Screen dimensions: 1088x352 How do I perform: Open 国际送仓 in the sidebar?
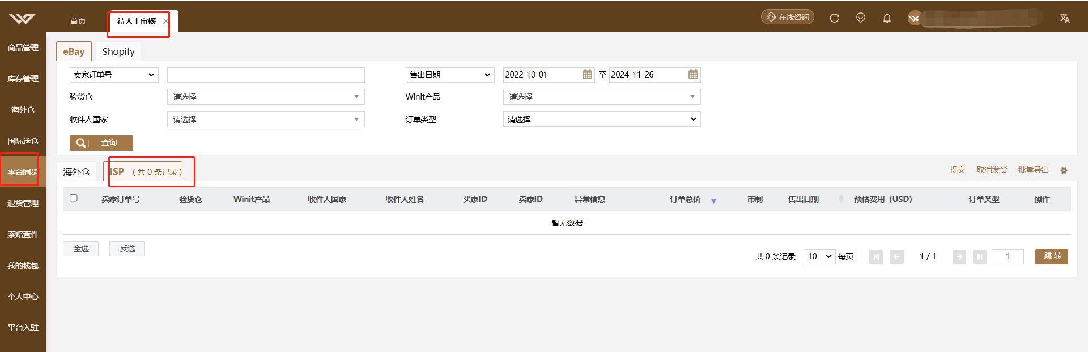tap(23, 141)
